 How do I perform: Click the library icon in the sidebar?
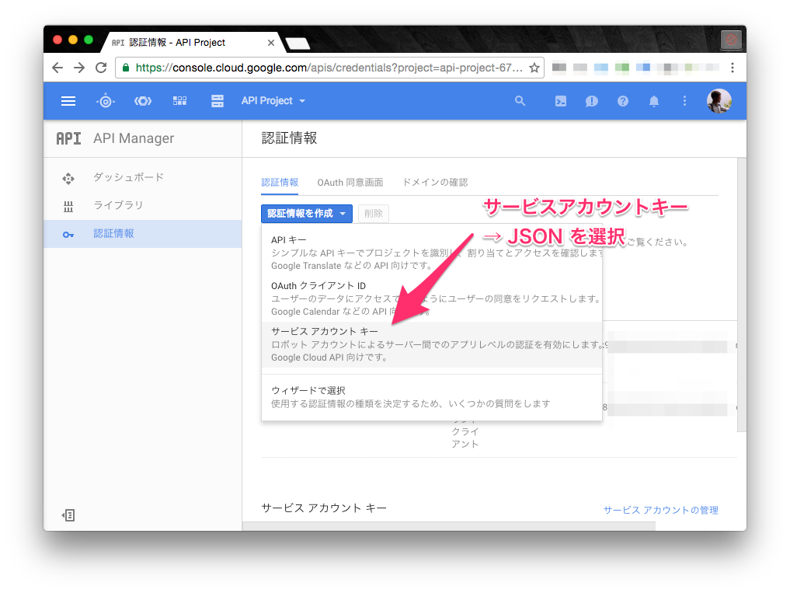pyautogui.click(x=68, y=206)
